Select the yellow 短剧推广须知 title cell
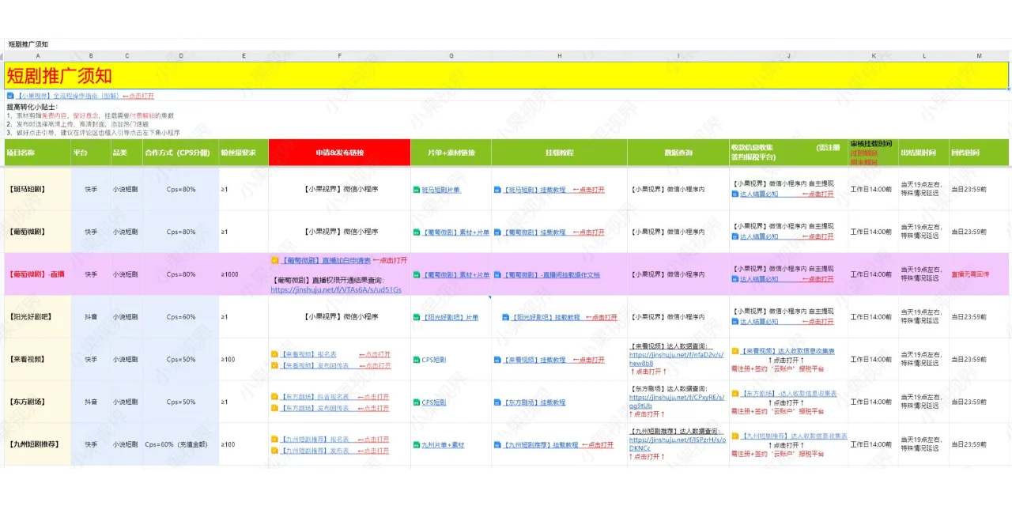The width and height of the screenshot is (1012, 506). click(x=506, y=76)
